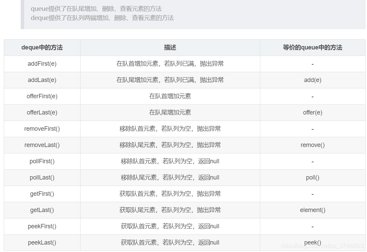The height and width of the screenshot is (252, 367).
Task: Click the getFirst() method cell
Action: [x=42, y=194]
